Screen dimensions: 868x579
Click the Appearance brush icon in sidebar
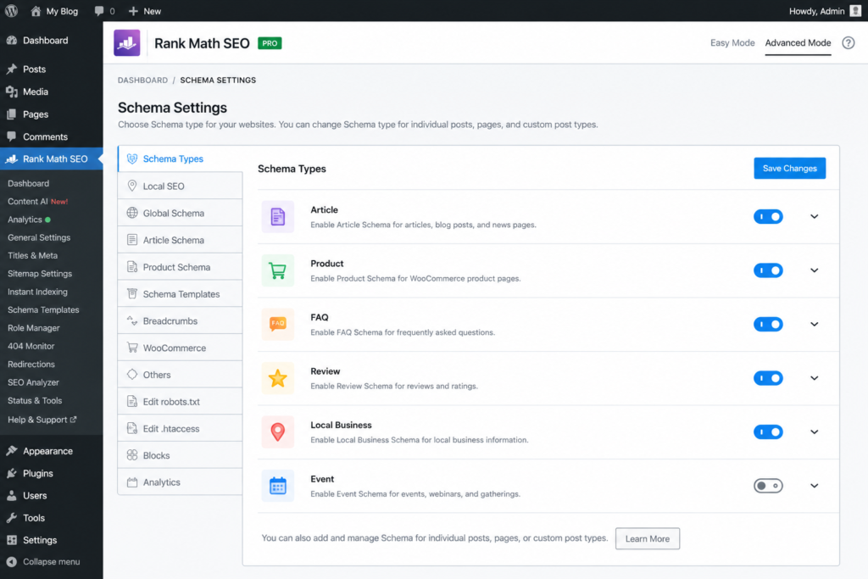[12, 451]
